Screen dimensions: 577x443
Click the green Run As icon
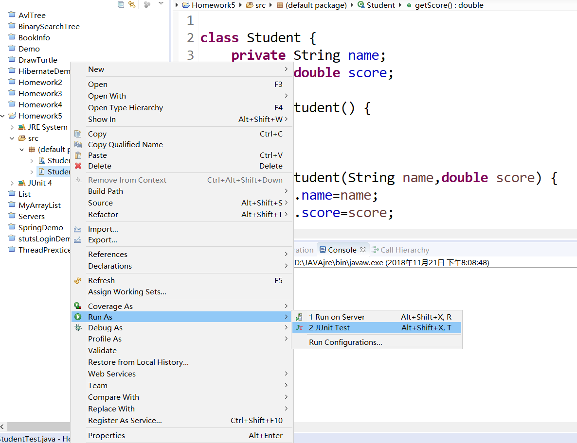tap(78, 317)
